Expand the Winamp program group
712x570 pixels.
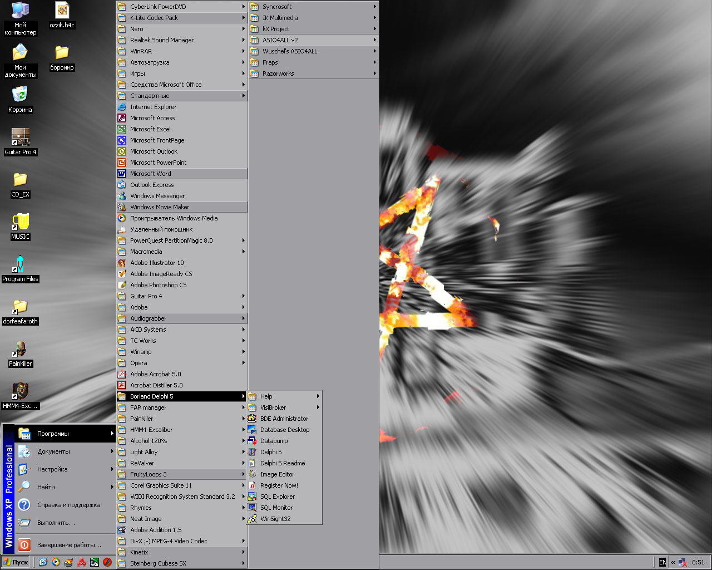click(182, 352)
